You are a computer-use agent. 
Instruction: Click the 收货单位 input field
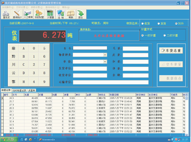(x=90, y=75)
